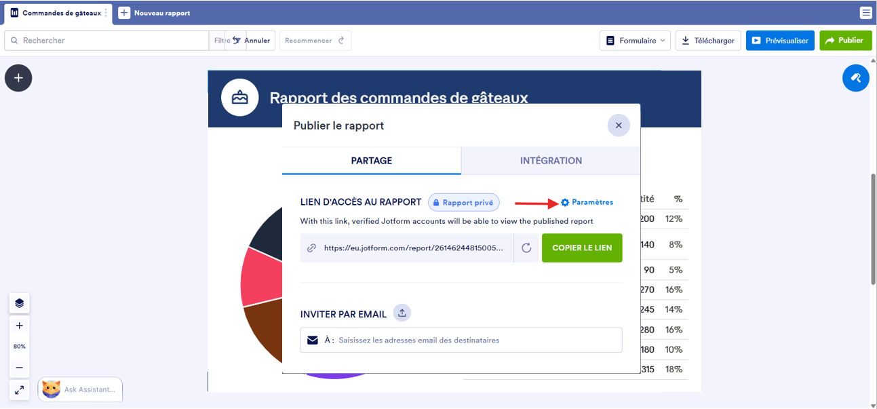877x409 pixels.
Task: Click the 5% table cell
Action: (676, 269)
